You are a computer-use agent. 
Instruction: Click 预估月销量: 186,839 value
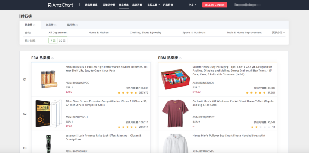coord(137,88)
